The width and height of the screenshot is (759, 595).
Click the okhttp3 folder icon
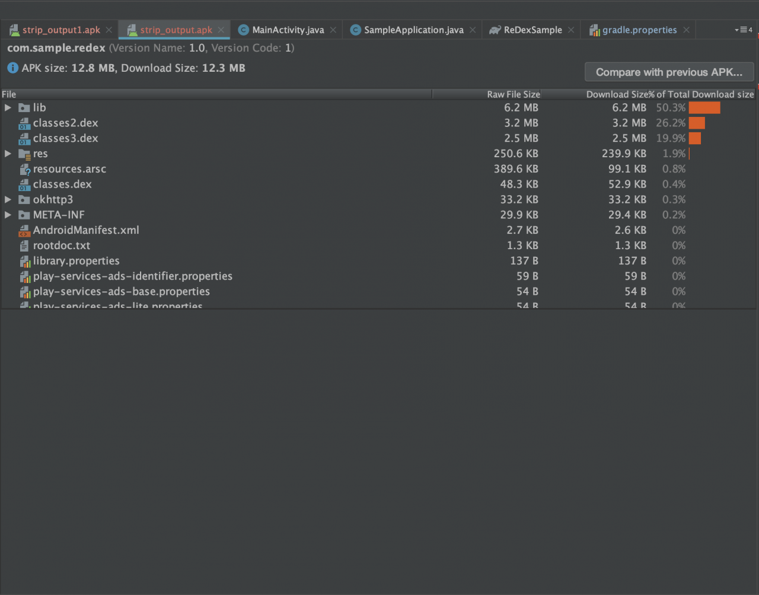pos(24,200)
